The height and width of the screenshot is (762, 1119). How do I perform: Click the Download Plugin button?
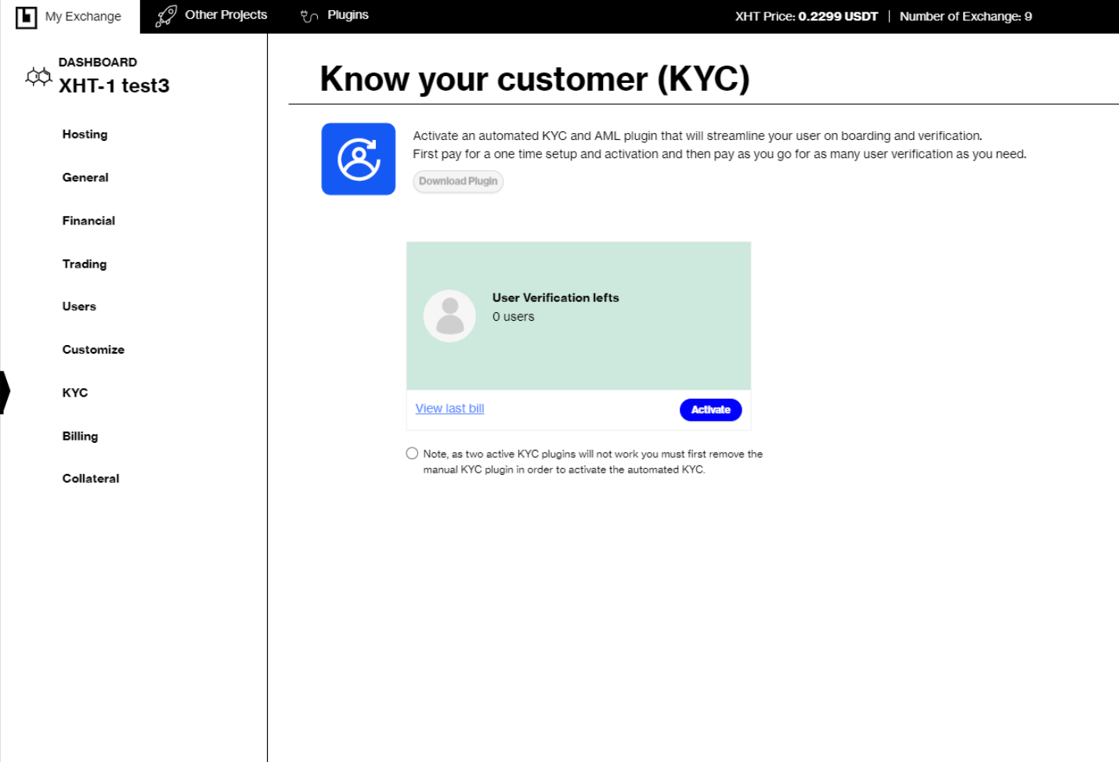point(458,181)
